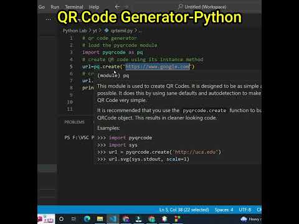Screen dimensions: 299x224
Task: Select yt folder in breadcrumb
Action: pyautogui.click(x=95, y=30)
